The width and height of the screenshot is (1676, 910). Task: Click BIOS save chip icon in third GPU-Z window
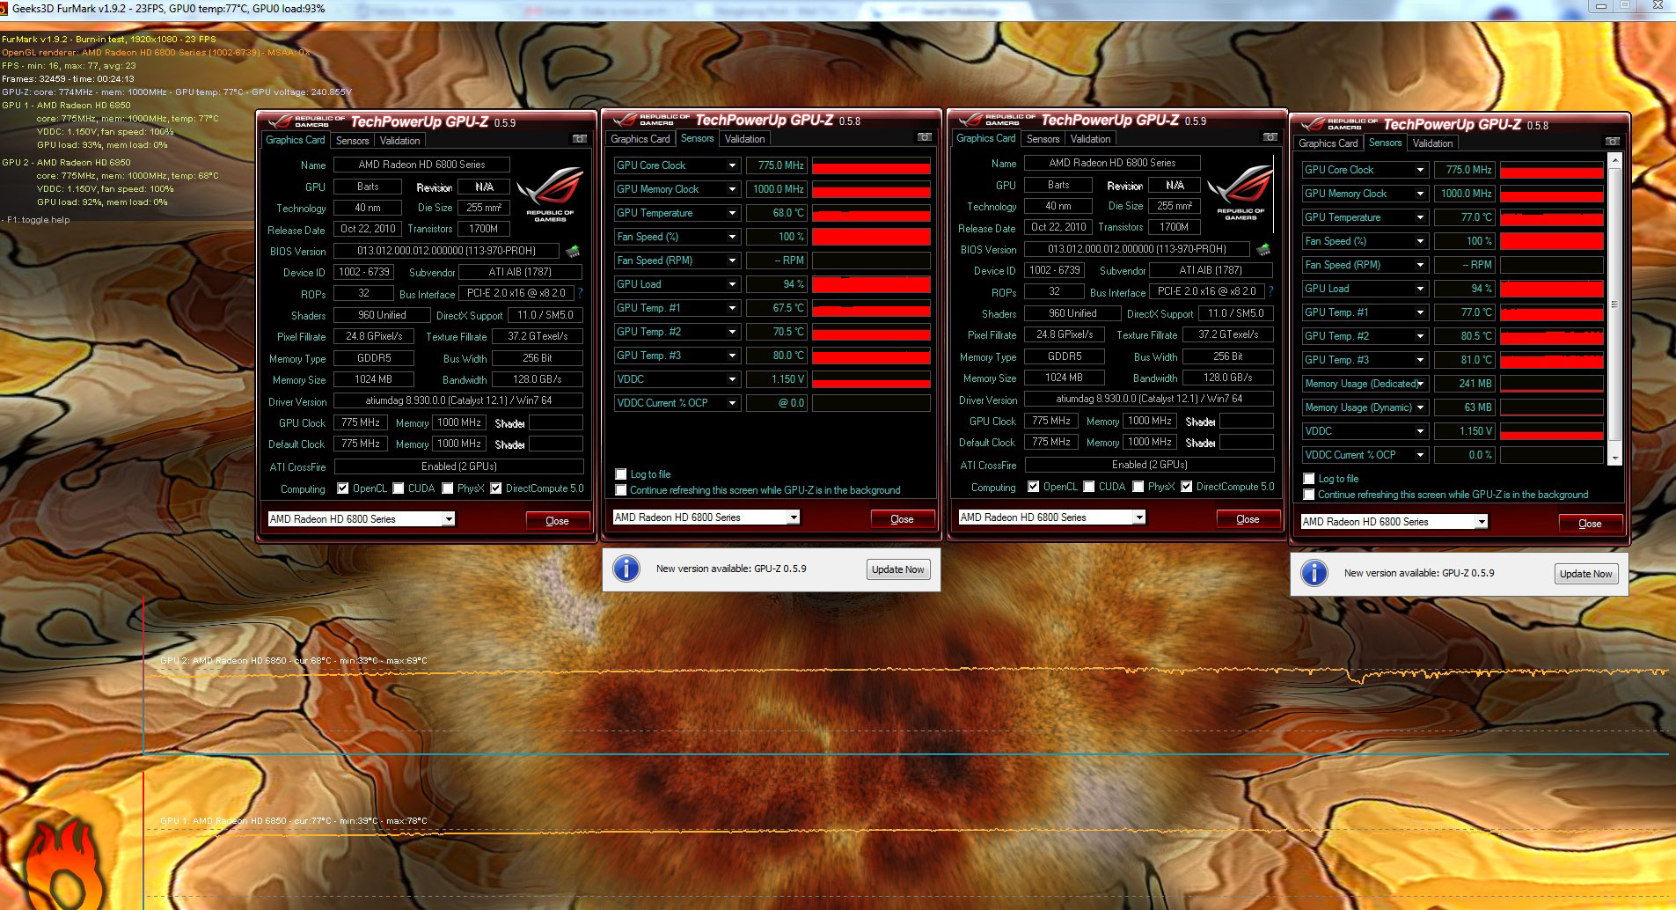1263,250
